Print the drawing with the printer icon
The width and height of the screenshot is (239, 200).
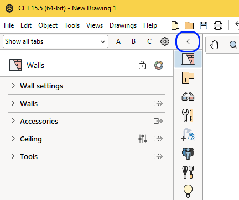pyautogui.click(x=218, y=25)
